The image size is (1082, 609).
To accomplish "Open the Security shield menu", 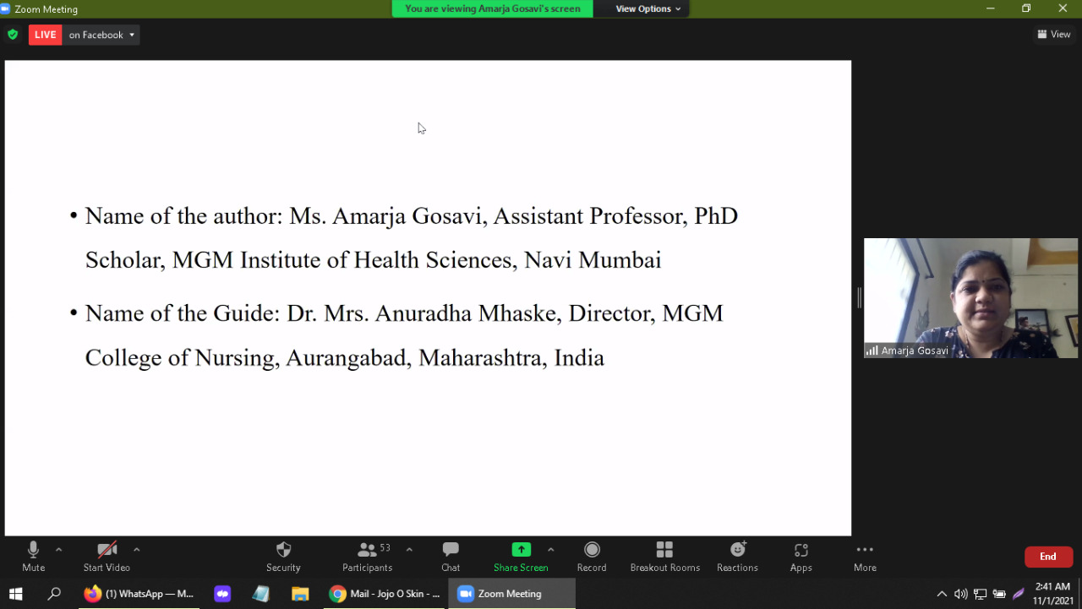I will tap(283, 557).
